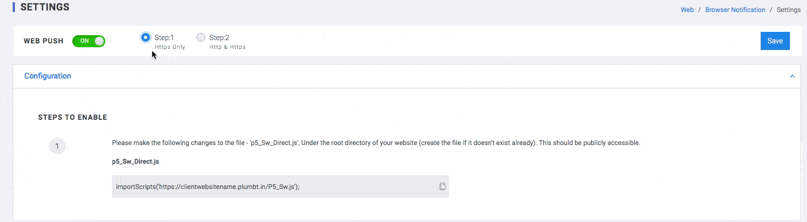807x222 pixels.
Task: Open the Web breadcrumb link
Action: tap(687, 10)
